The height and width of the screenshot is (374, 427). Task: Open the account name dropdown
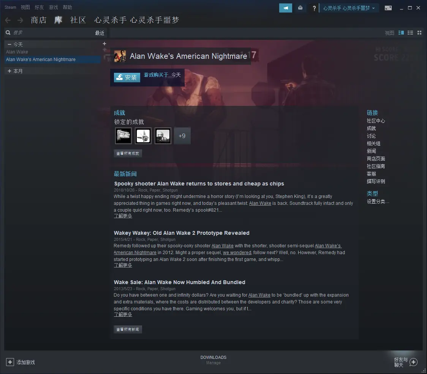349,8
